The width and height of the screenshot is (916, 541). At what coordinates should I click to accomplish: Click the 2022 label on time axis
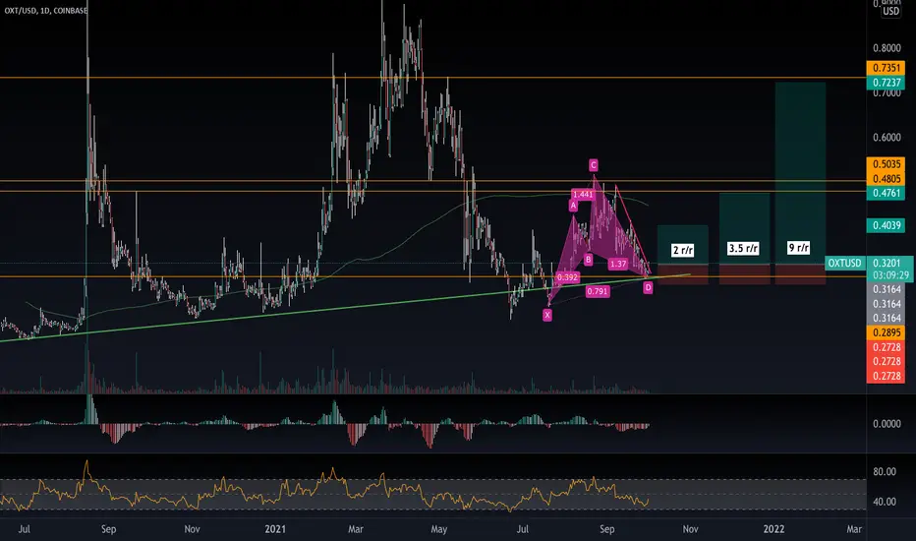774,529
